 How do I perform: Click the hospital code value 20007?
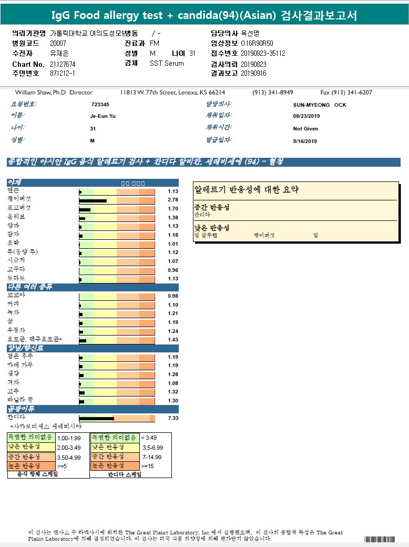pos(58,43)
